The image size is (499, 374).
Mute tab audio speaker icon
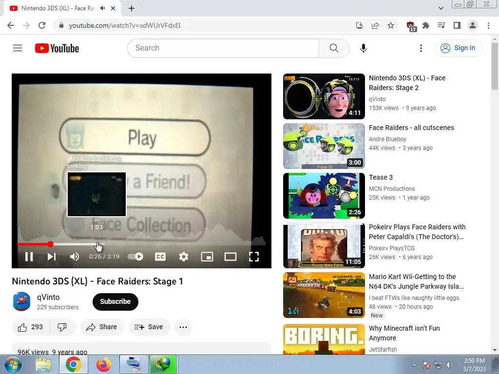tap(102, 8)
